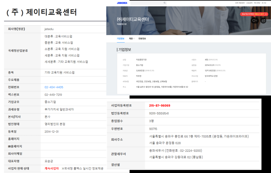Click the heart favorite icon on company banner
The image size is (271, 173).
[x=254, y=21]
